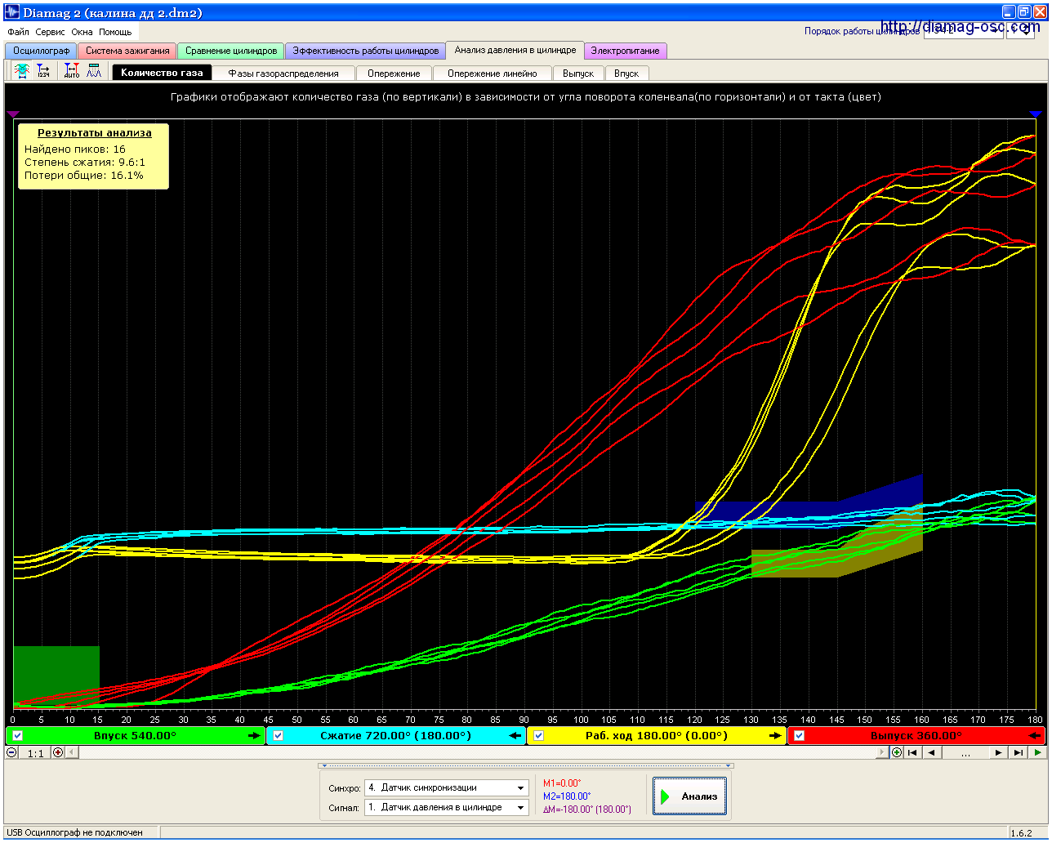Open the Синхро dropdown
The width and height of the screenshot is (1052, 843).
coord(447,787)
